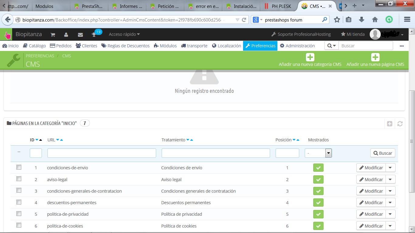Disable the Aviso legal page status
This screenshot has height=233, width=415.
(x=318, y=180)
